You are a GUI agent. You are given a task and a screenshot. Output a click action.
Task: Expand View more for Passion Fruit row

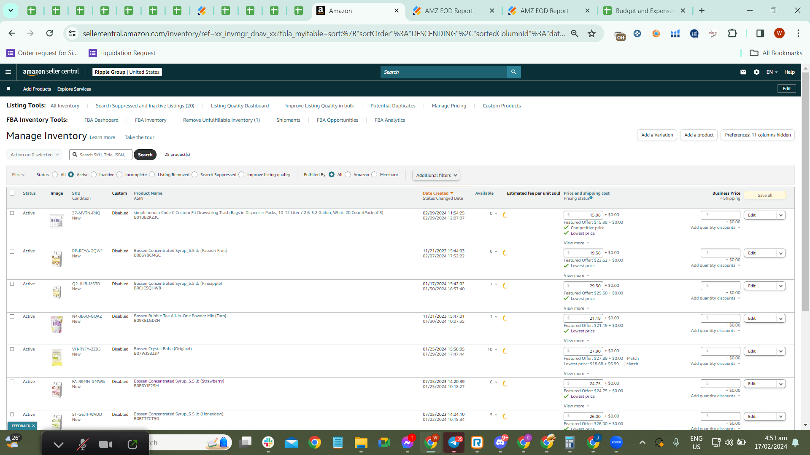[x=576, y=276]
